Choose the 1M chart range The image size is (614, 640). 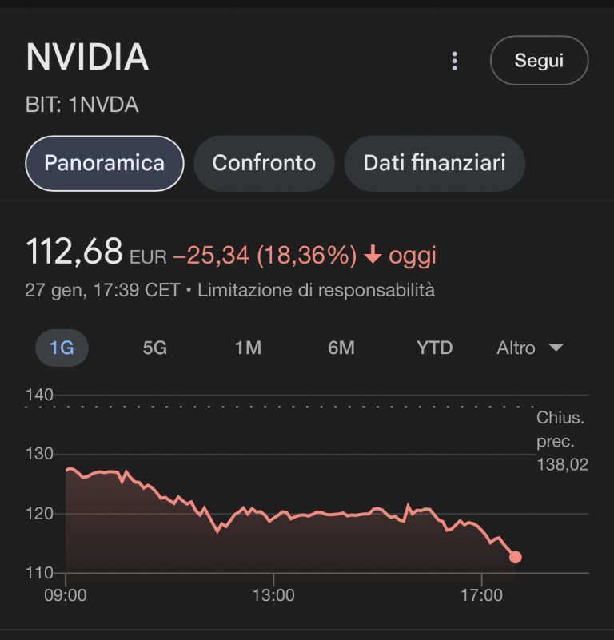point(248,348)
